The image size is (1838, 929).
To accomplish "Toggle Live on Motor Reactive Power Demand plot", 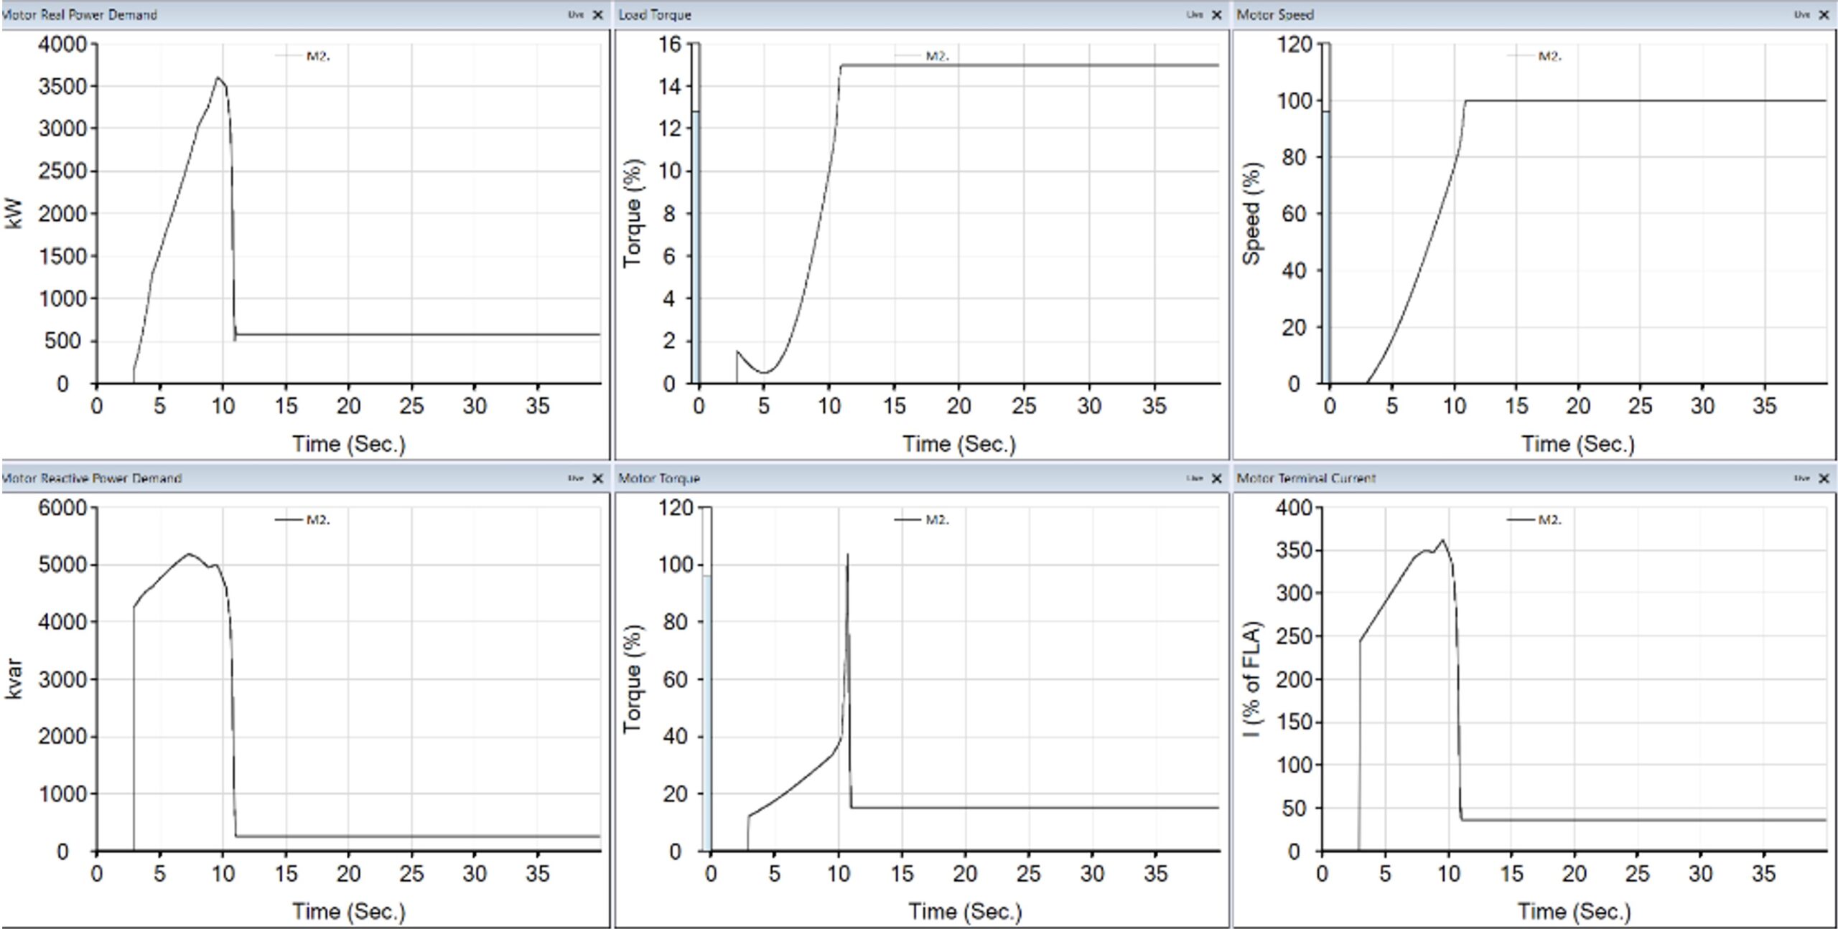I will point(575,478).
